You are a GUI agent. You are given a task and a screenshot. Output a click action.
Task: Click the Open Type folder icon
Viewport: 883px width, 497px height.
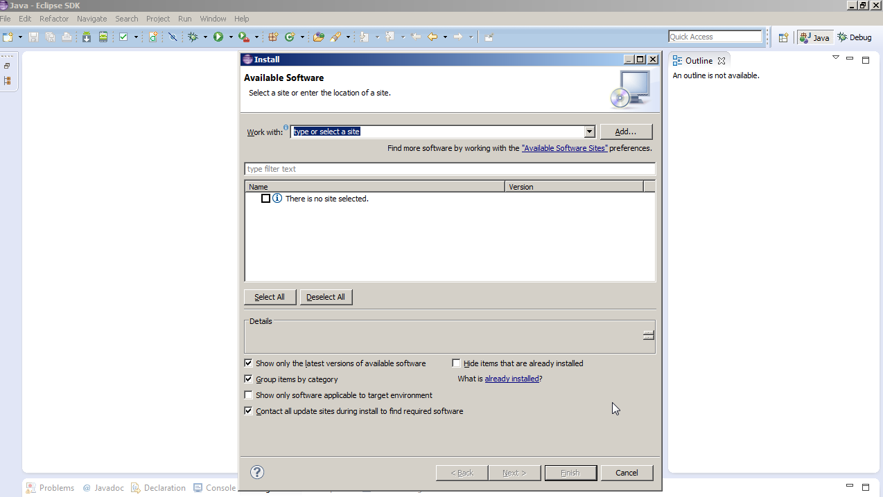coord(319,37)
